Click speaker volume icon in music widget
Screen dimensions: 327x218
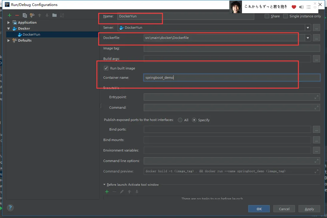pyautogui.click(x=301, y=7)
